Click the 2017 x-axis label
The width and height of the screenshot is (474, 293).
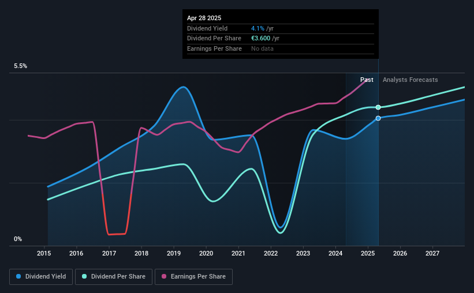point(109,253)
